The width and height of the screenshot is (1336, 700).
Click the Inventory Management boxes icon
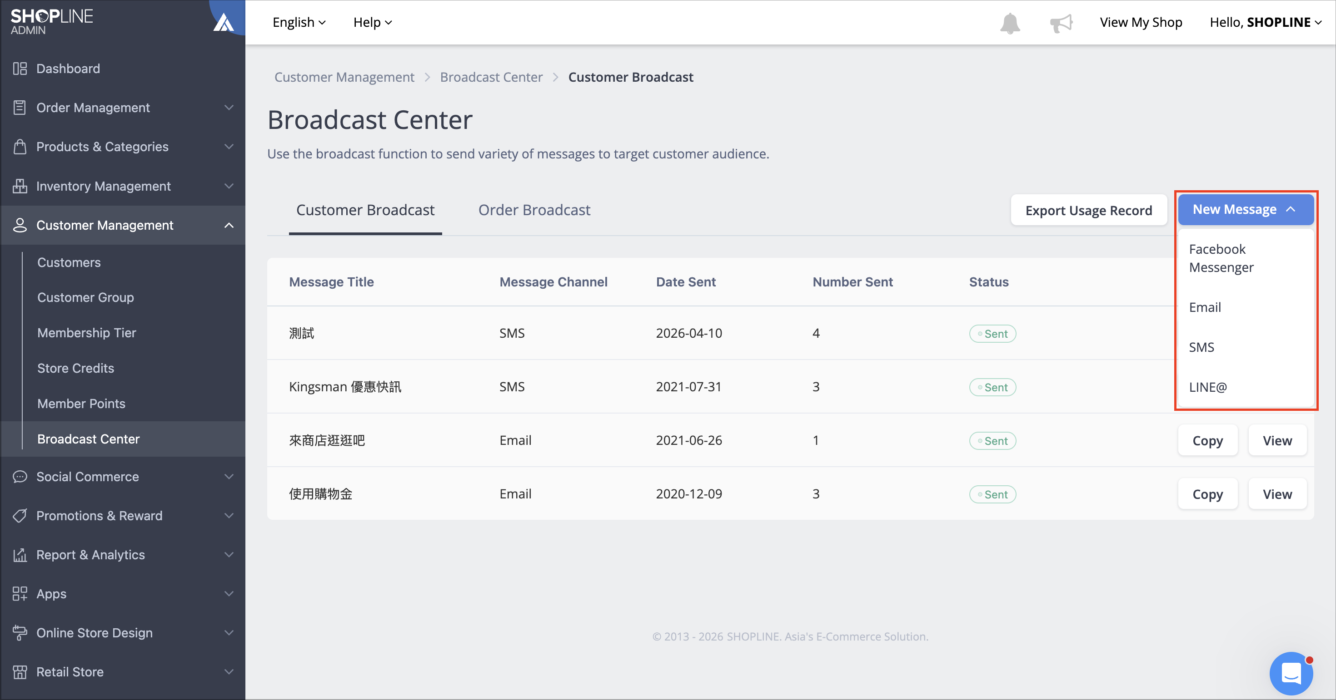point(20,186)
